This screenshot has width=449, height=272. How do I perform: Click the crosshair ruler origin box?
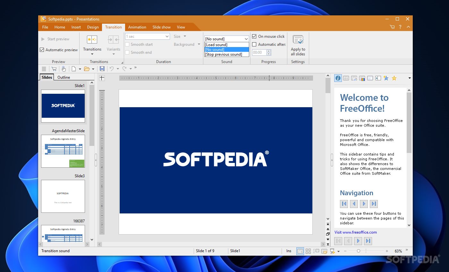(102, 78)
